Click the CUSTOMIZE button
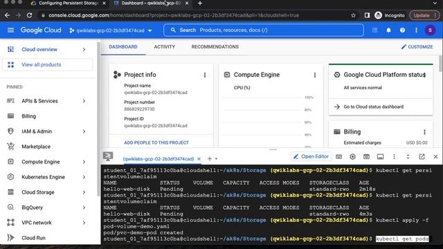The width and height of the screenshot is (443, 249). (417, 47)
